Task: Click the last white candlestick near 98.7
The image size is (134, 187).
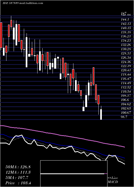Action: point(101,114)
